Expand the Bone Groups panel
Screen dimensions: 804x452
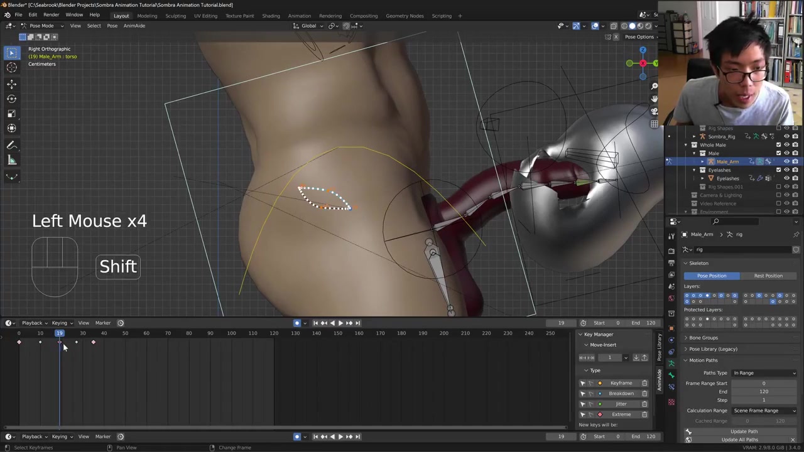(x=703, y=338)
